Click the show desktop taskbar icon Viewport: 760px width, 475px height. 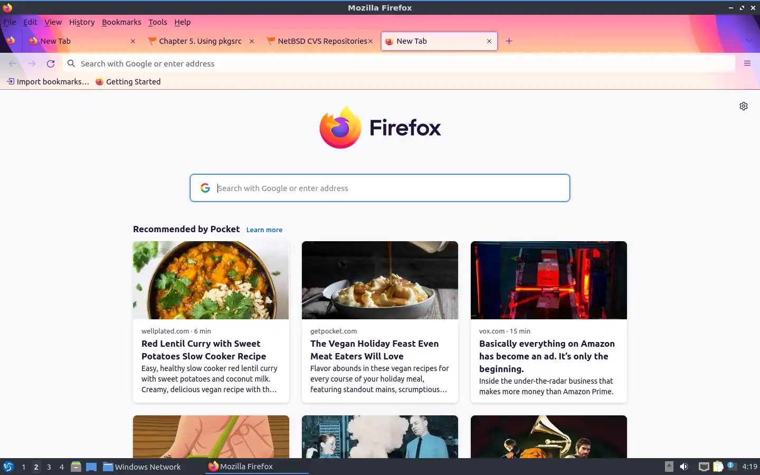click(91, 467)
